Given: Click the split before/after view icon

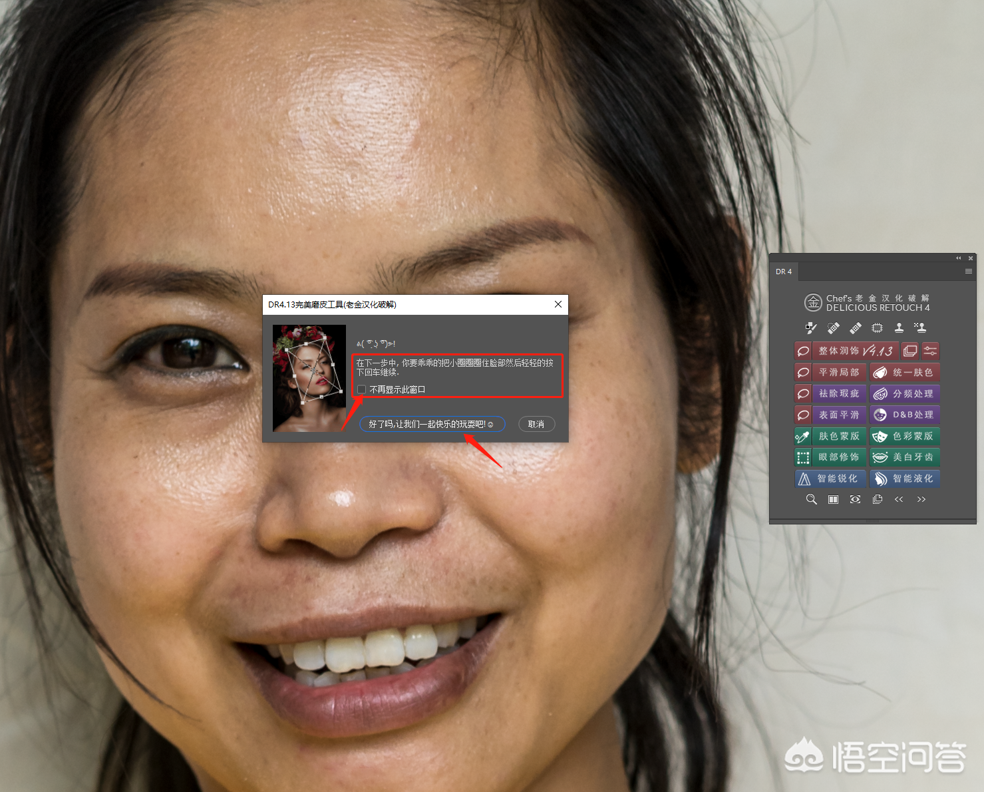Looking at the screenshot, I should pos(833,499).
